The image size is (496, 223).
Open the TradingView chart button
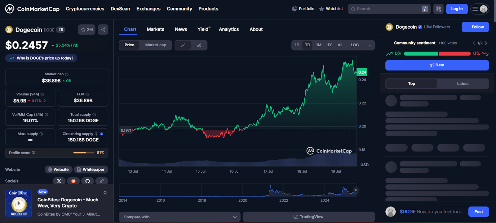(x=309, y=217)
